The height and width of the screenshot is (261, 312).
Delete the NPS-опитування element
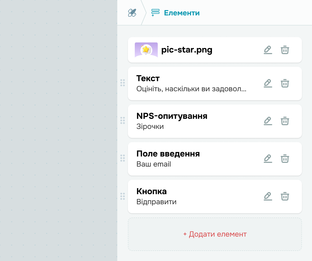pos(285,121)
